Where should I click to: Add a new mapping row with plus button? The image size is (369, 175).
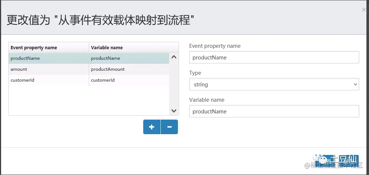(152, 127)
